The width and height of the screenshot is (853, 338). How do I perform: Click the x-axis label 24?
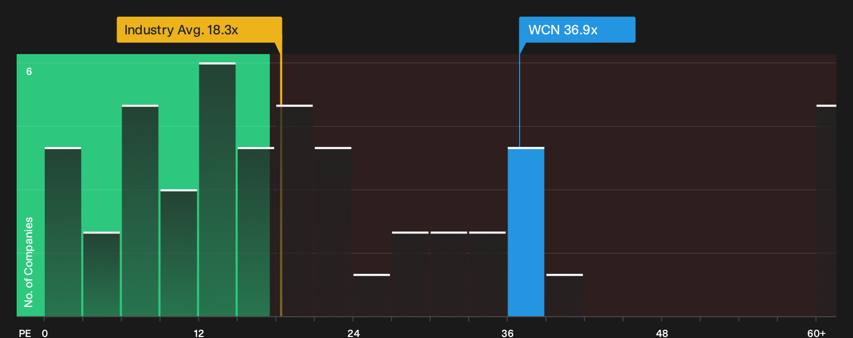(353, 333)
